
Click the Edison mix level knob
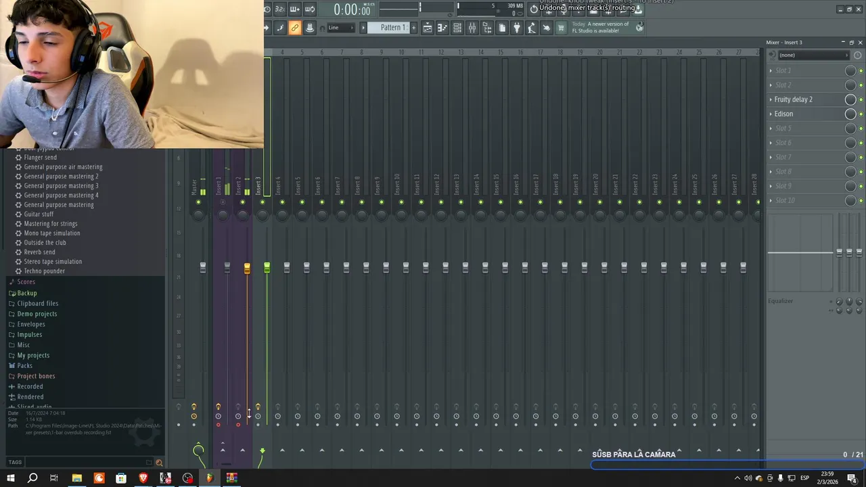850,114
